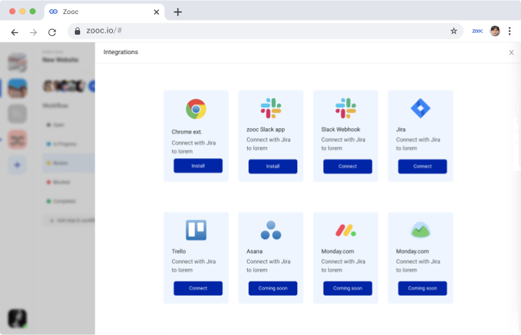
Task: Click the zooc Slack app logo
Action: click(x=271, y=108)
